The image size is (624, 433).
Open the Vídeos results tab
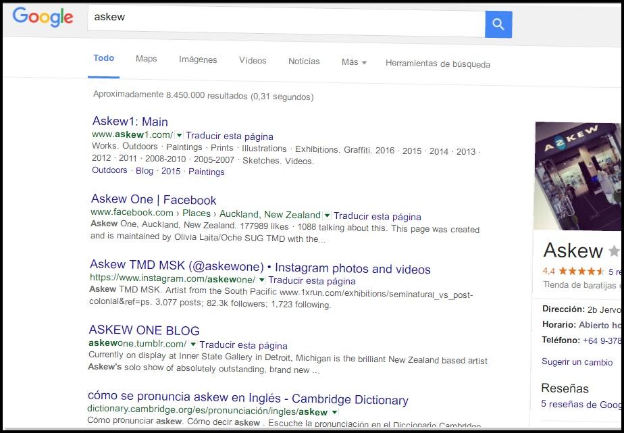(253, 61)
